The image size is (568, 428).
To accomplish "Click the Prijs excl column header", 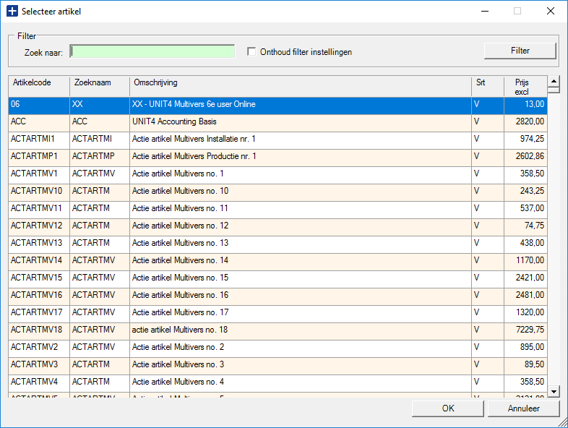I will (x=525, y=86).
